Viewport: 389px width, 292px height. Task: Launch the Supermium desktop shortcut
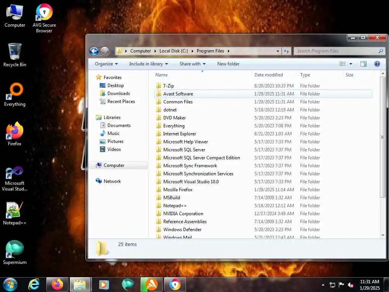pos(15,252)
